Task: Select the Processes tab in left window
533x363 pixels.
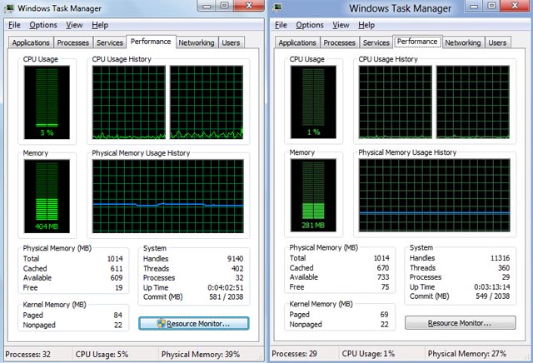Action: coord(72,42)
